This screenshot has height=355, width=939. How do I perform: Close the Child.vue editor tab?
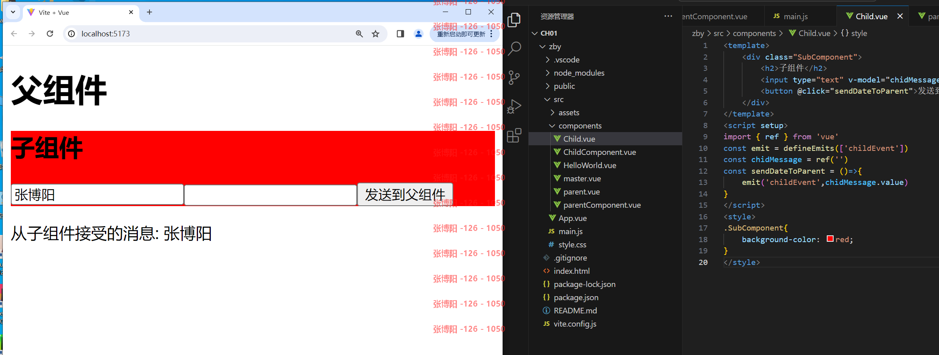[x=900, y=16]
